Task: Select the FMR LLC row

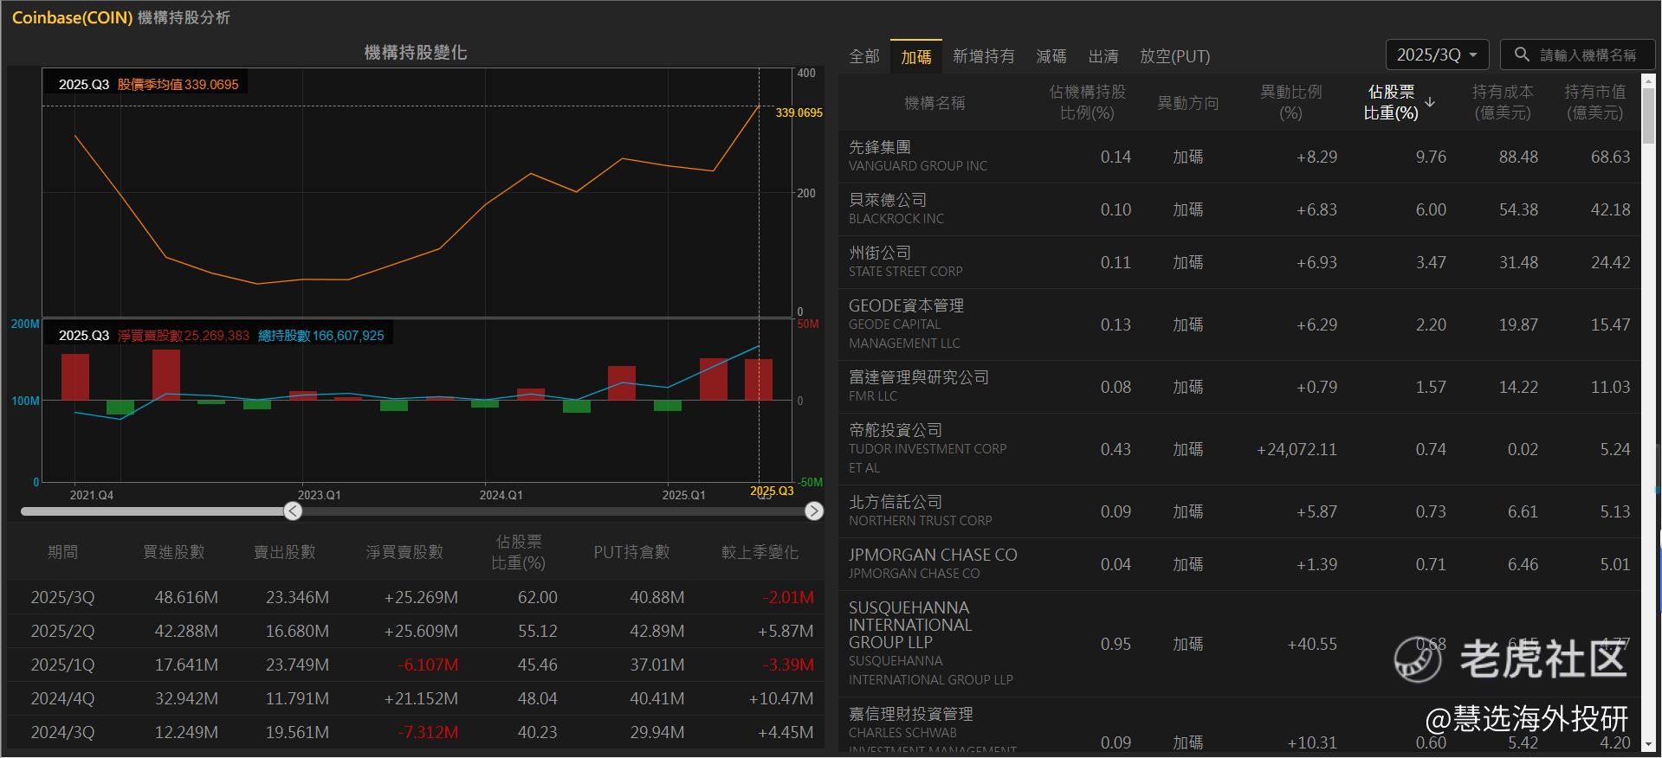Action: pos(1239,387)
